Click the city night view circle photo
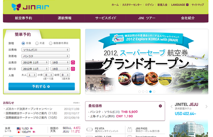The width and height of the screenshot is (213, 137). click(138, 79)
